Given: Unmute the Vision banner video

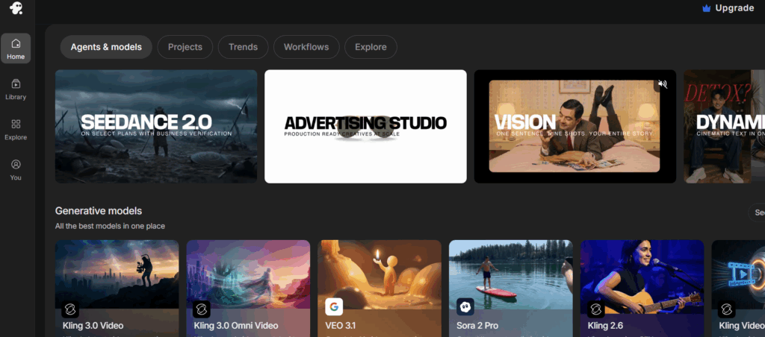Looking at the screenshot, I should [x=661, y=84].
